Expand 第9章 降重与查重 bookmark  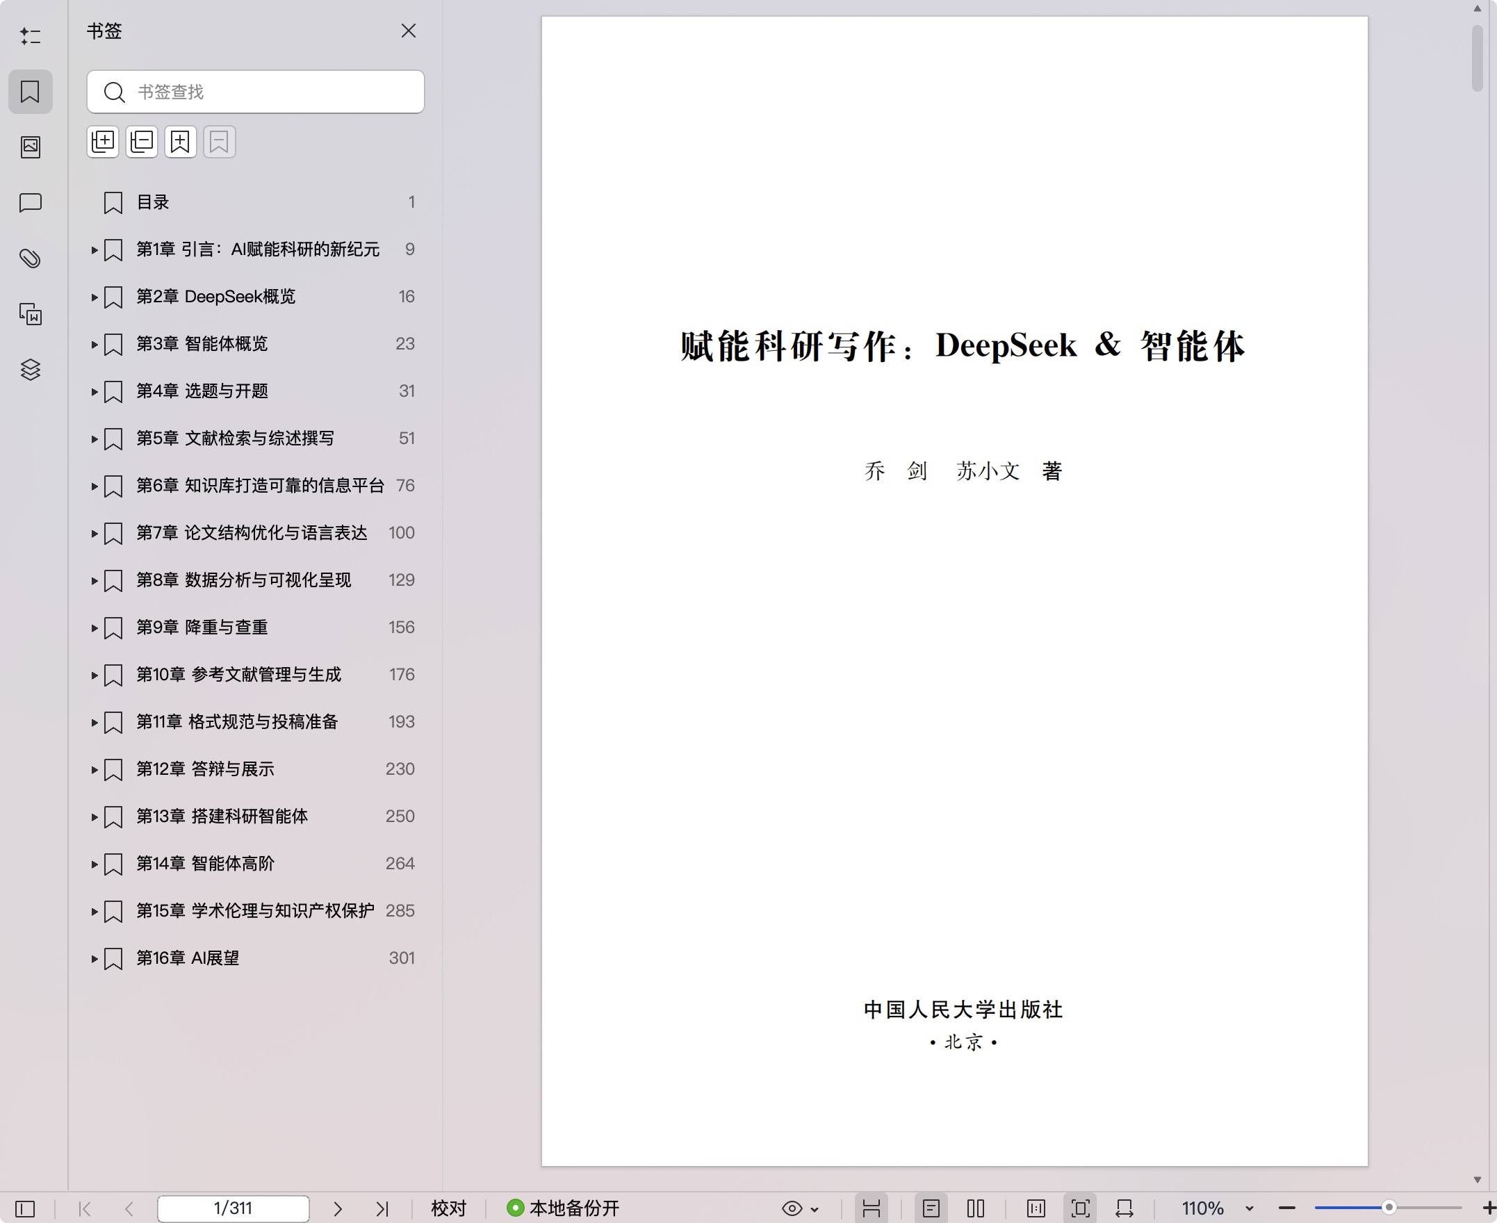[x=94, y=627]
